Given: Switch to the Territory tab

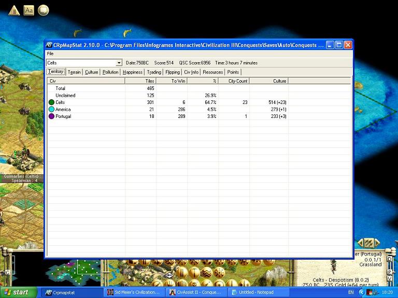Looking at the screenshot, I should pos(55,72).
